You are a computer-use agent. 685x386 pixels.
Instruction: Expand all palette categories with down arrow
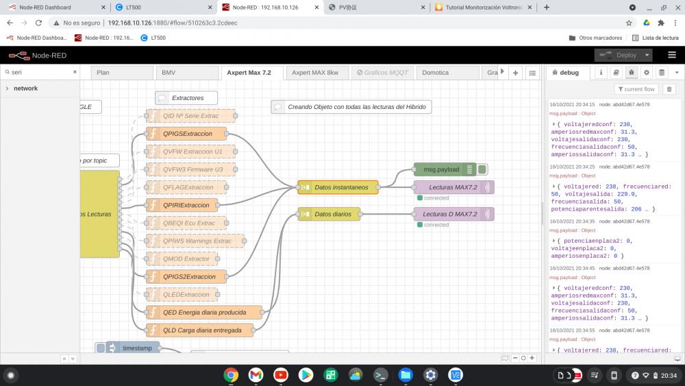tap(73, 359)
